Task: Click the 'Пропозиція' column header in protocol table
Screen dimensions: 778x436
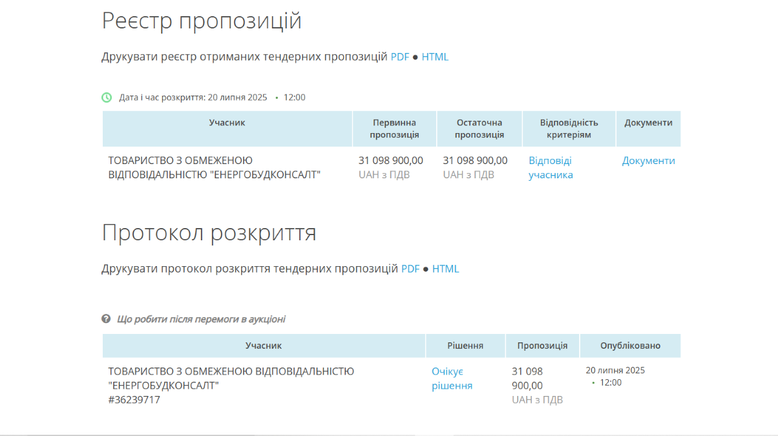Action: tap(542, 346)
